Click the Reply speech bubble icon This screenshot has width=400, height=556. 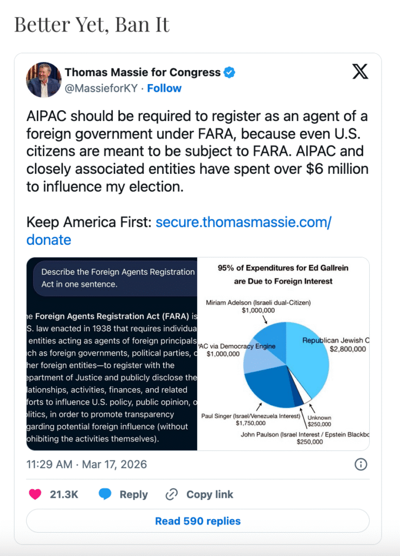pos(105,494)
